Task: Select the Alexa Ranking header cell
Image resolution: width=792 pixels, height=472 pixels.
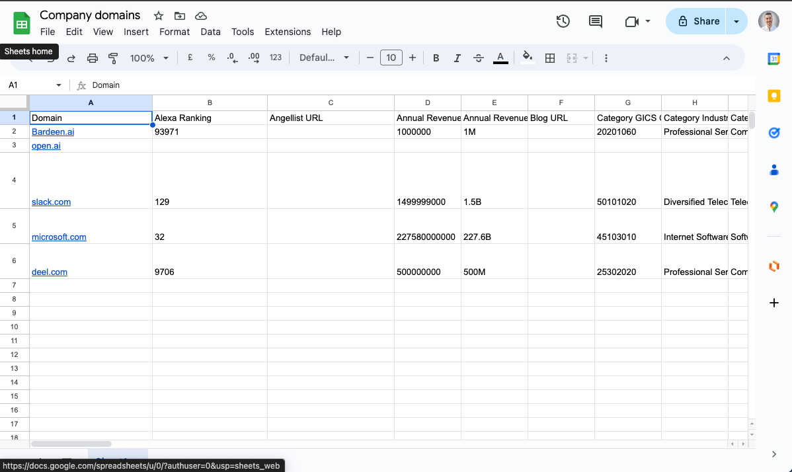Action: click(210, 118)
